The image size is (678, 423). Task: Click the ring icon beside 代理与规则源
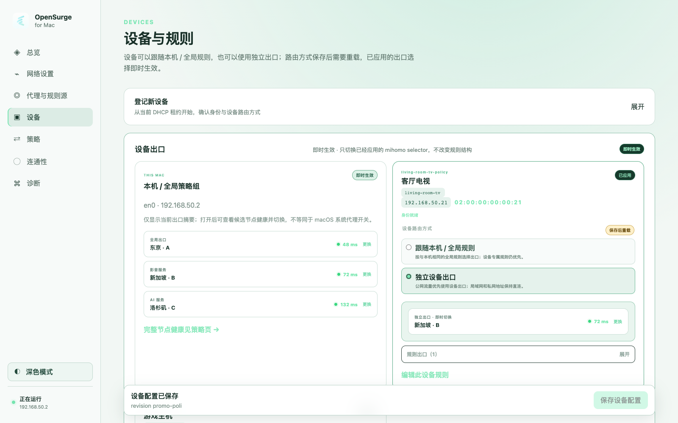[17, 96]
